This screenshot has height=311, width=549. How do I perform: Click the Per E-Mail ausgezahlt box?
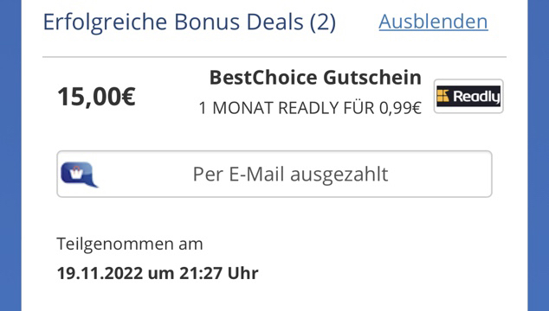[274, 174]
